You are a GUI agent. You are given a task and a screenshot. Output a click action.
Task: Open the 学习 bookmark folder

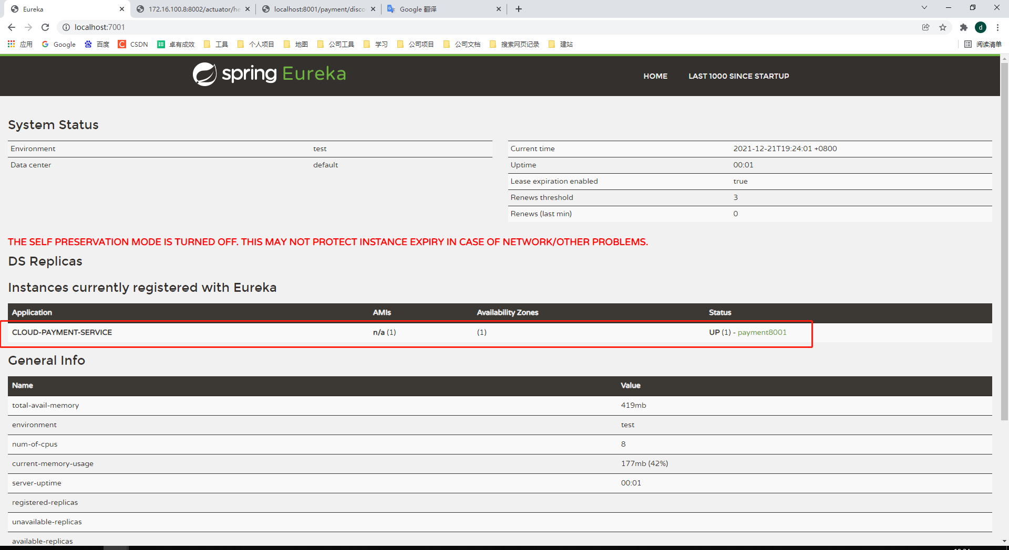click(376, 44)
